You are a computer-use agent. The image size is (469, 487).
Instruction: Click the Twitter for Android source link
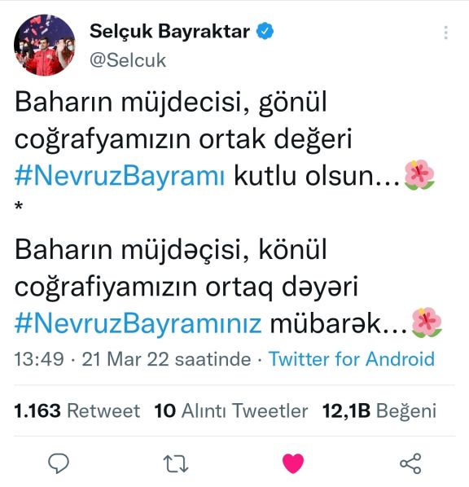351,359
